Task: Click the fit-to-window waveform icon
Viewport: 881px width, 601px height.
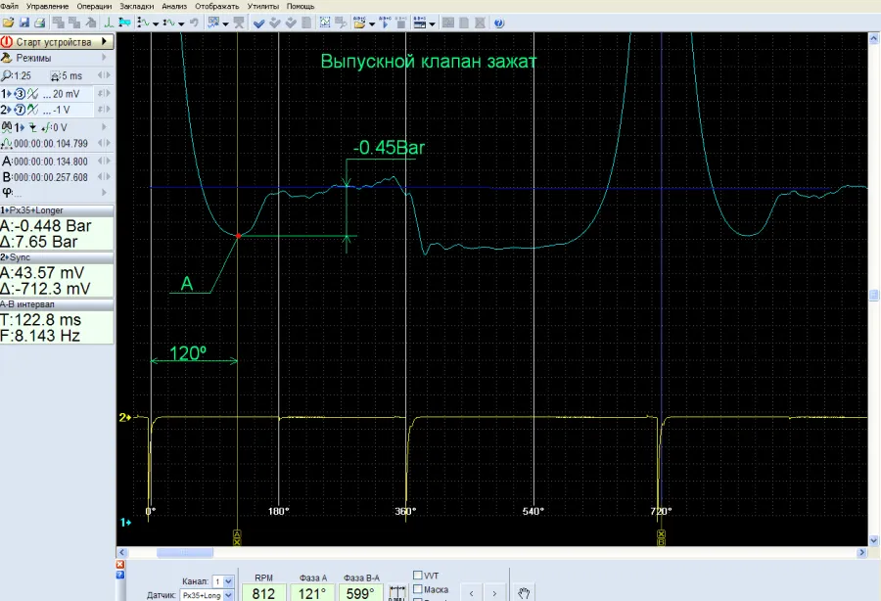Action: [x=325, y=23]
